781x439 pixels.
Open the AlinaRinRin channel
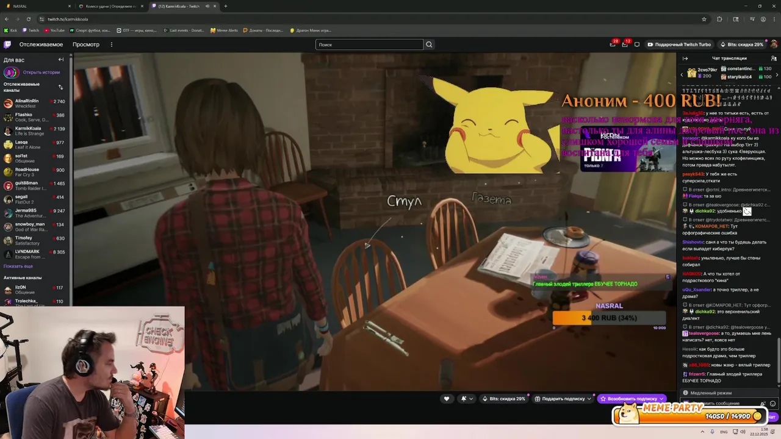click(35, 103)
